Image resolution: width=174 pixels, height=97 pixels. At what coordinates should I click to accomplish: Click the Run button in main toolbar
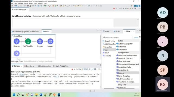click(x=45, y=6)
